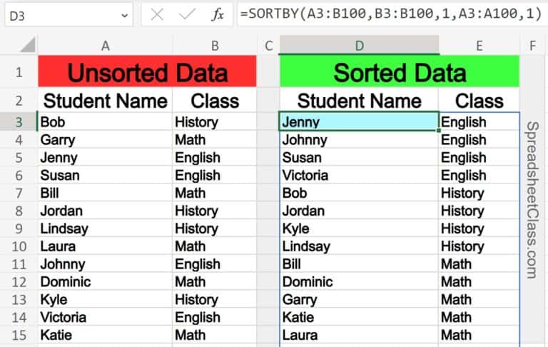Select the Victoria cell in sorted list

[x=358, y=176]
